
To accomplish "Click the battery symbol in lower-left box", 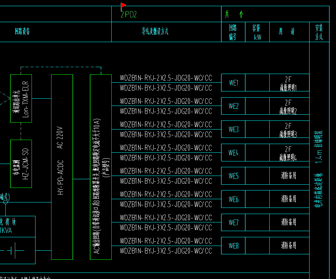I will click(12, 250).
